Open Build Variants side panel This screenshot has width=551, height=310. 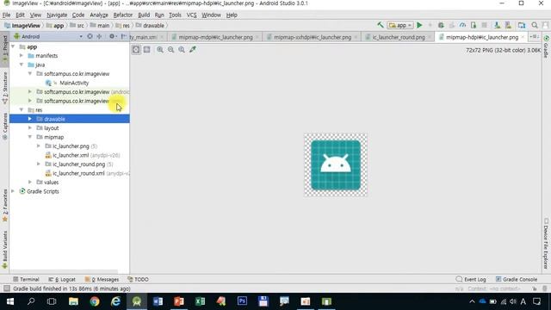5,250
